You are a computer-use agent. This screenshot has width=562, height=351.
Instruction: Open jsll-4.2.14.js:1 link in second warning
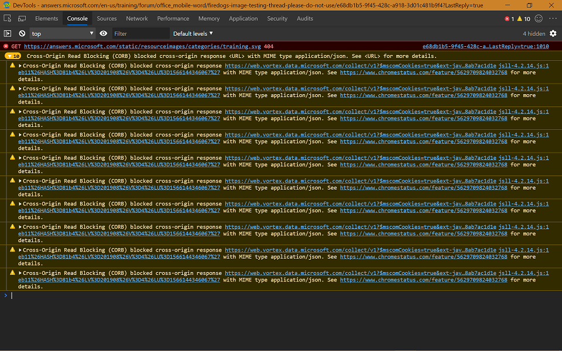click(x=523, y=88)
